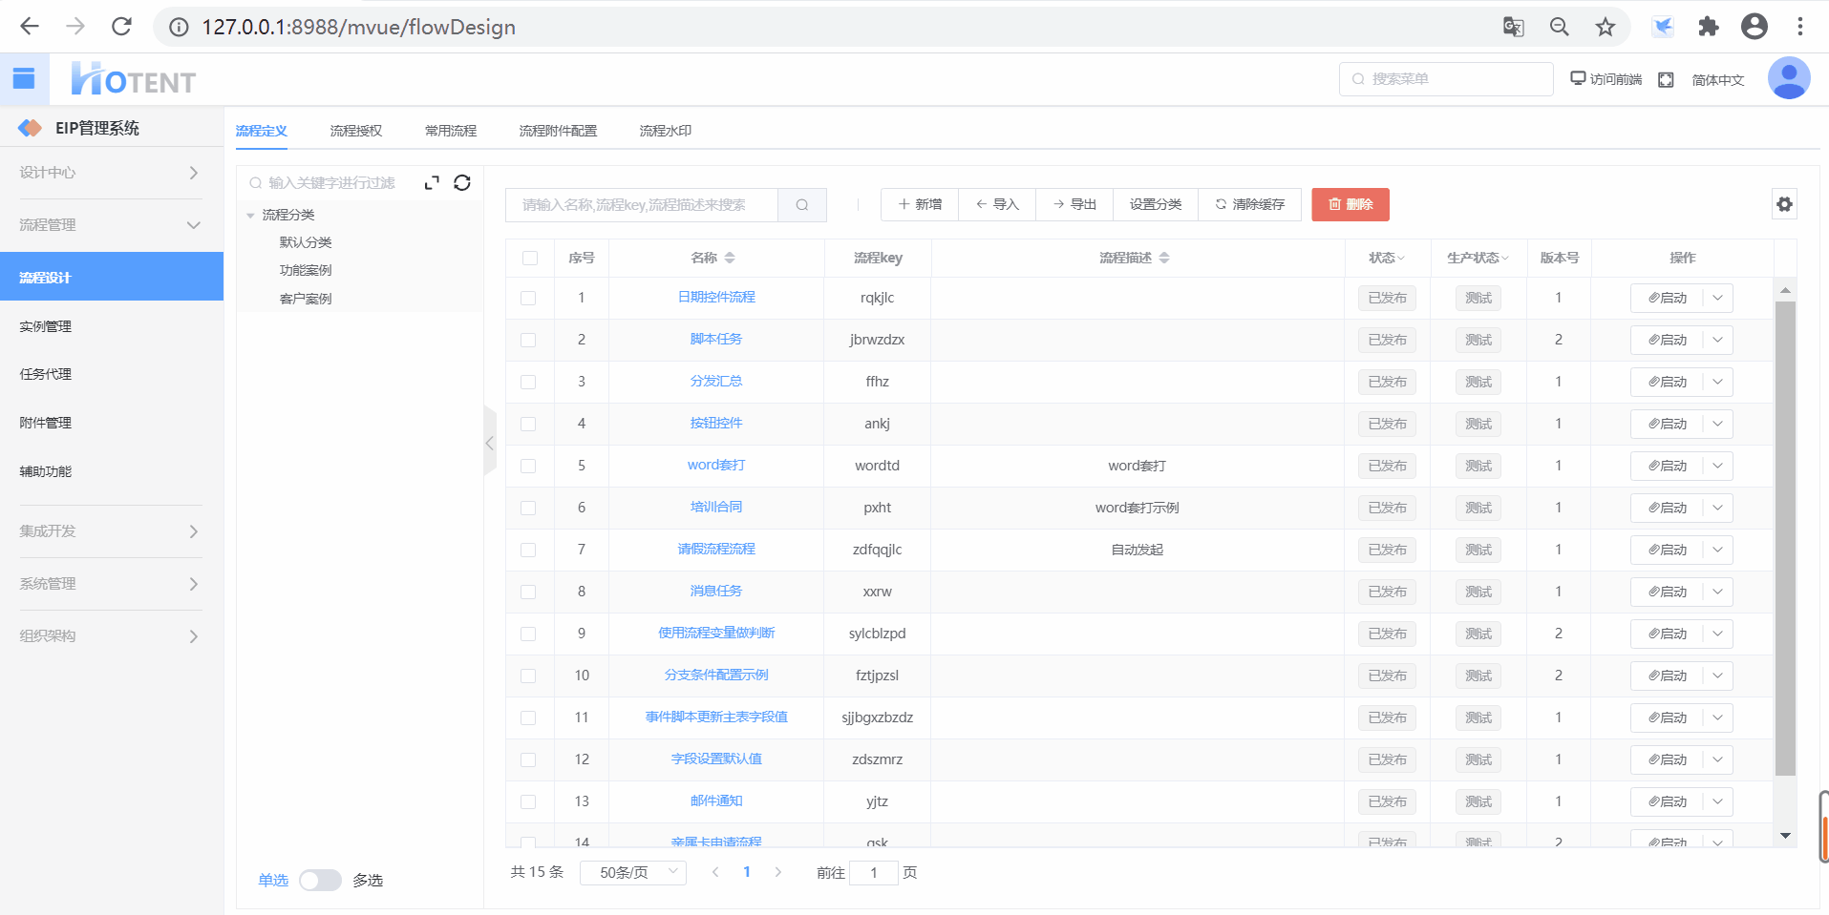Click the table column settings gear icon

pos(1784,204)
